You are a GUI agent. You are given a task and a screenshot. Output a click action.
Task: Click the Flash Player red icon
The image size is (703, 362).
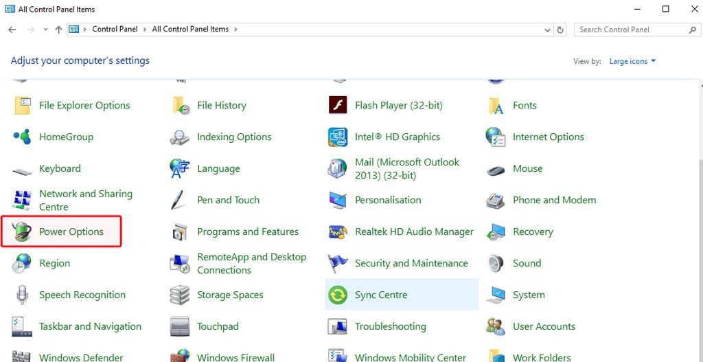point(338,105)
